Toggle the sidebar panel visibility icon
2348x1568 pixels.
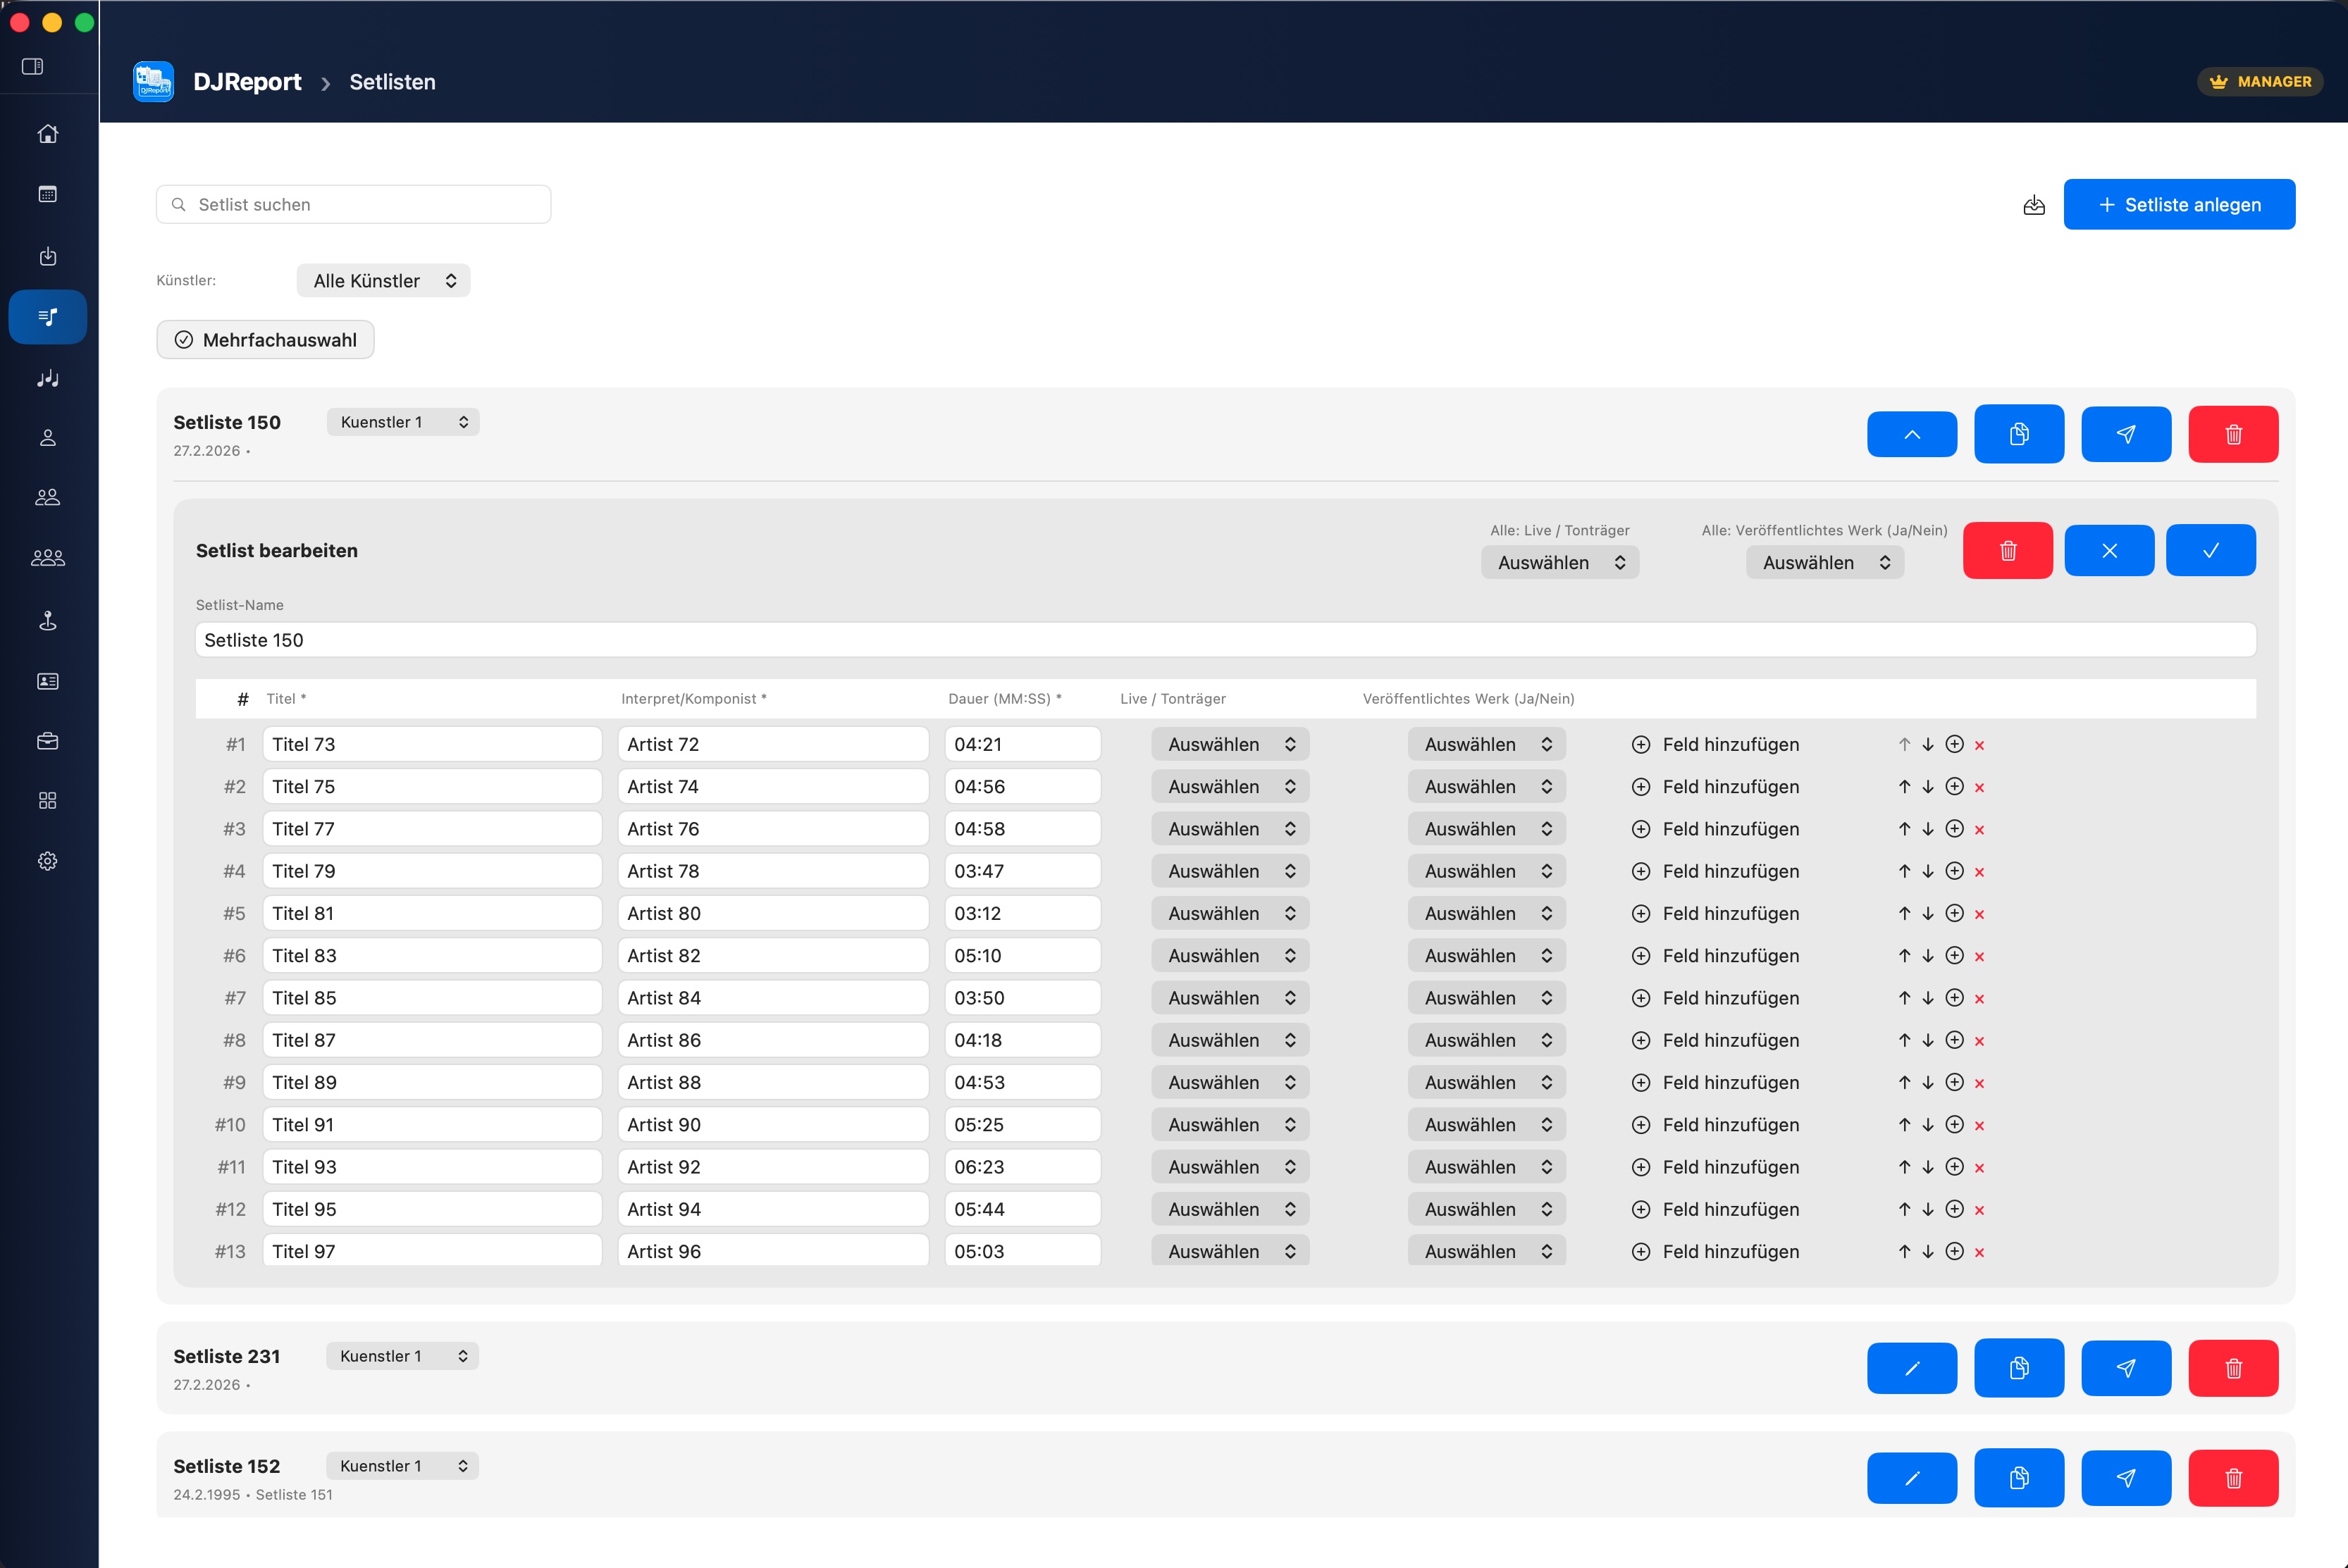click(32, 66)
